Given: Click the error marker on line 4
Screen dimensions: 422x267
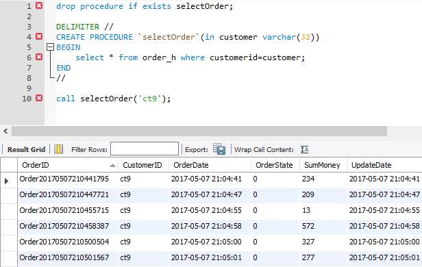Looking at the screenshot, I should (x=39, y=36).
